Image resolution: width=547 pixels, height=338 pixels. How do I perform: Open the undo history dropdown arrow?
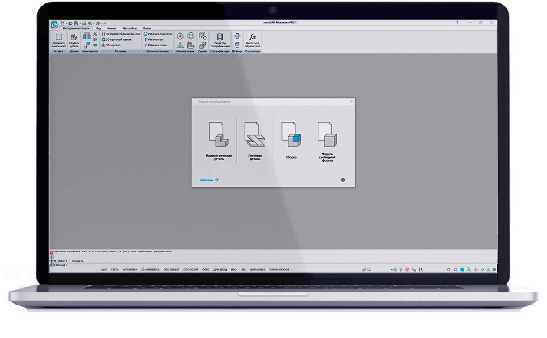point(93,23)
